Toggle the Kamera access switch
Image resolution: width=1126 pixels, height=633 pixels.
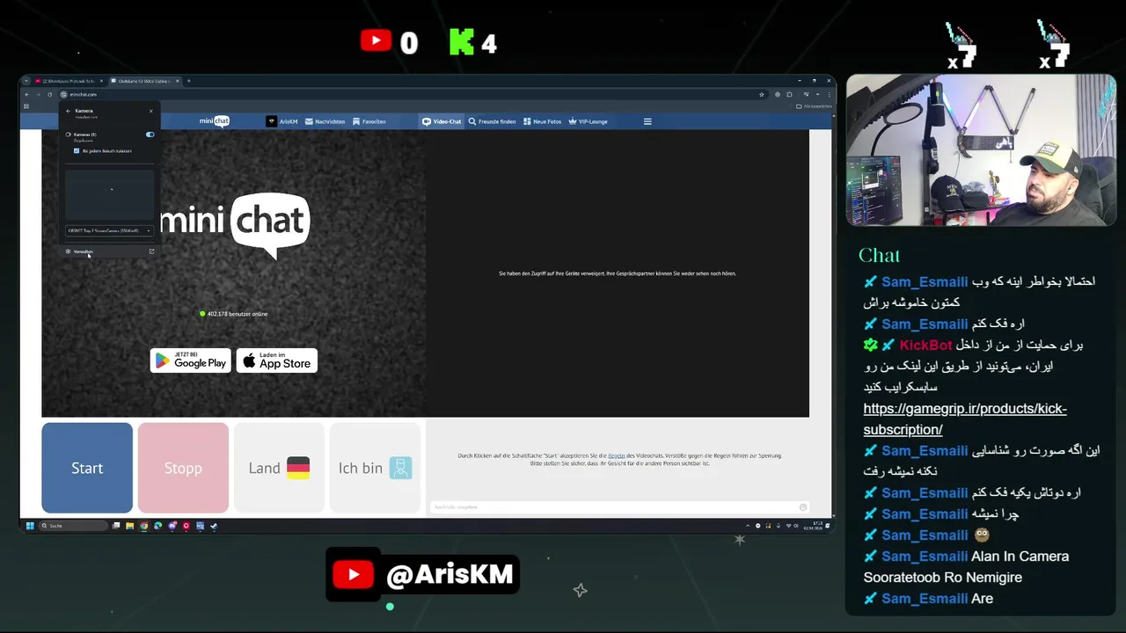150,135
